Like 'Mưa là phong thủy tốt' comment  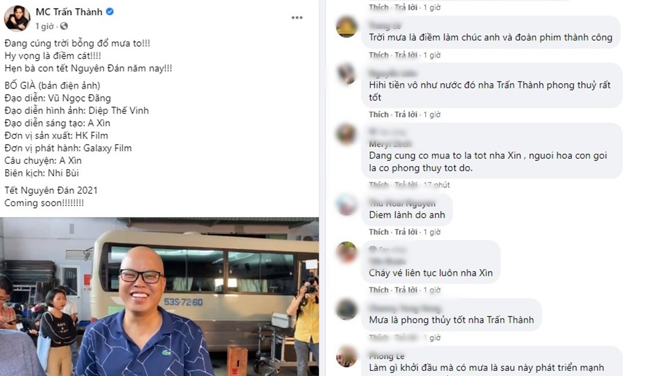click(x=378, y=337)
